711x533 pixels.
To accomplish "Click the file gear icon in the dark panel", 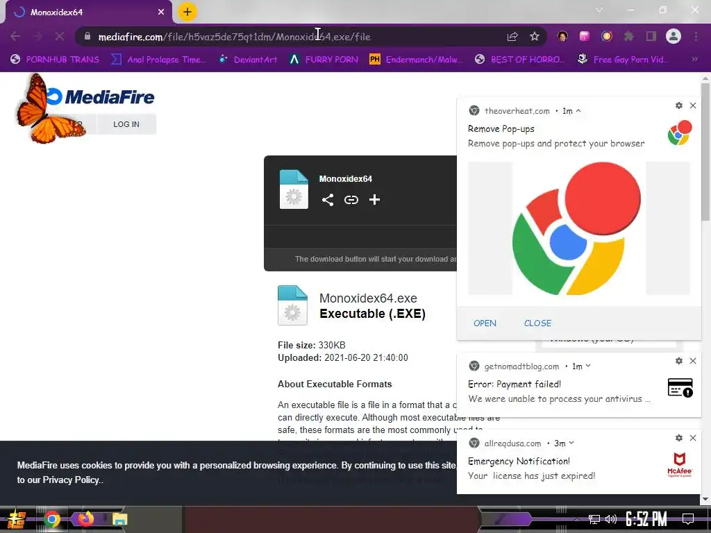I will [x=294, y=189].
